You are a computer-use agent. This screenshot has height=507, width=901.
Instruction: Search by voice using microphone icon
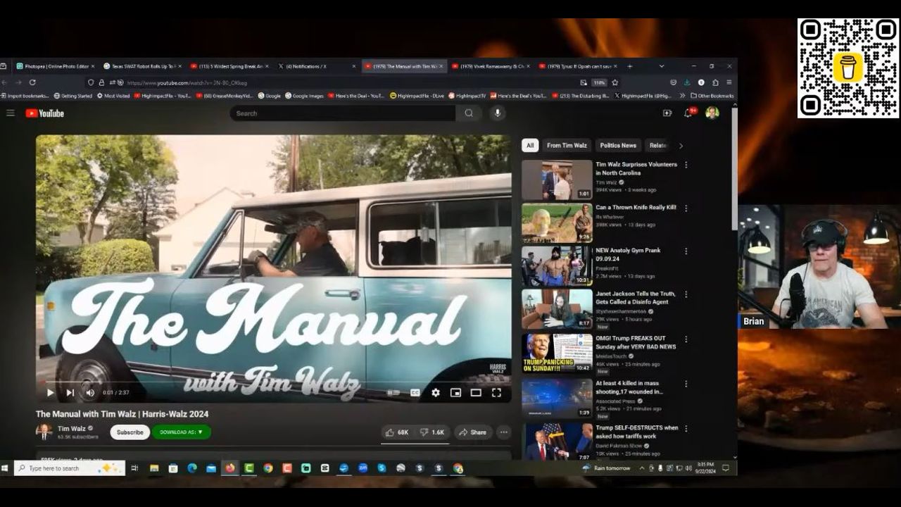pyautogui.click(x=498, y=113)
